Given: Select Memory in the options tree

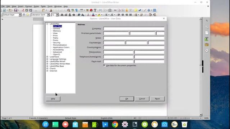Looking at the screenshot, I should click(57, 31).
